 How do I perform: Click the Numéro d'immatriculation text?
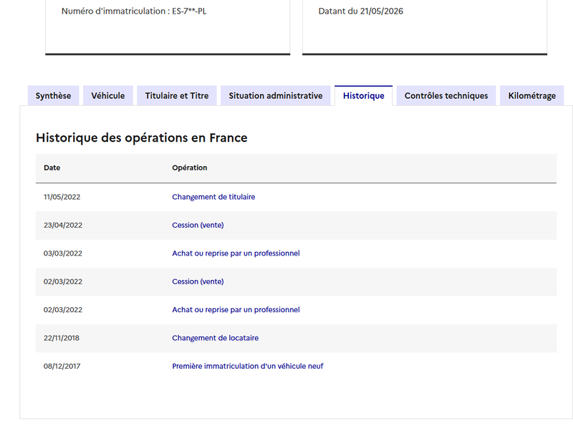coord(134,11)
